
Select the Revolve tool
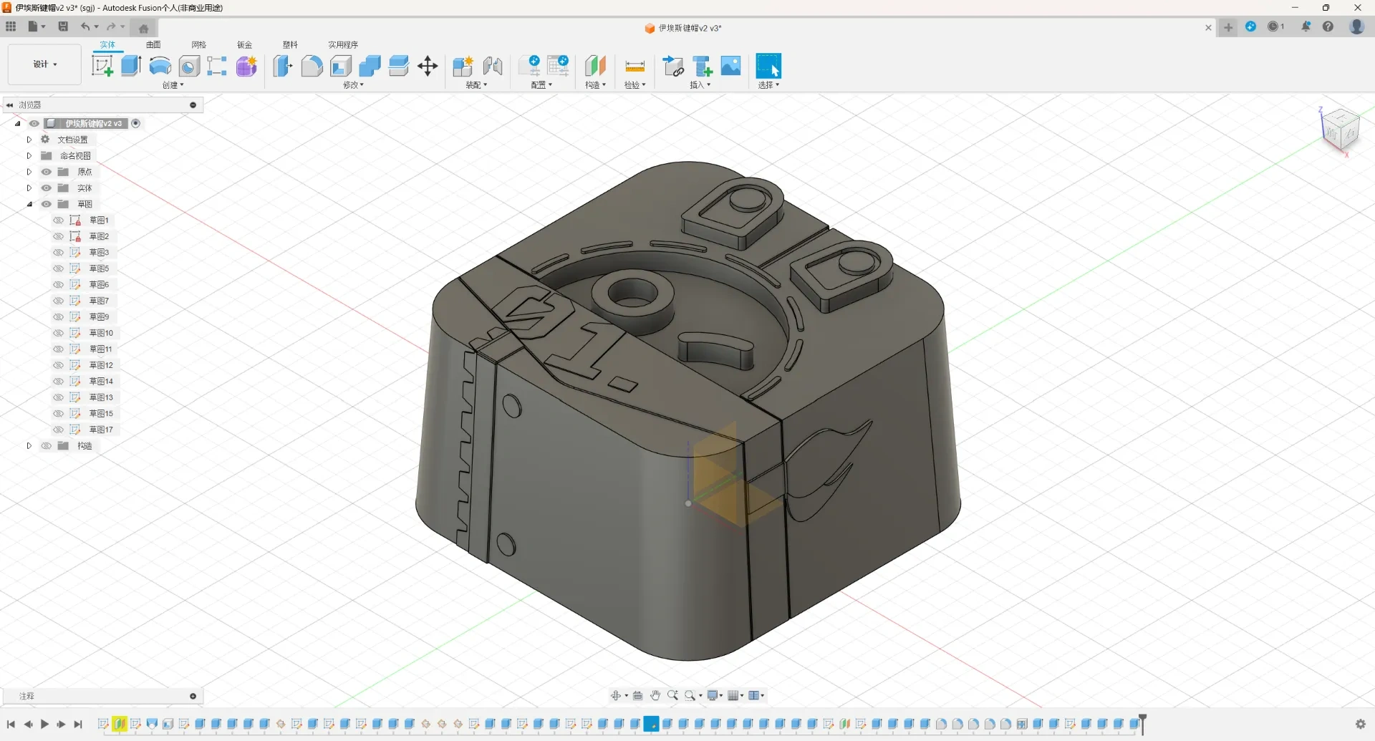tap(160, 67)
